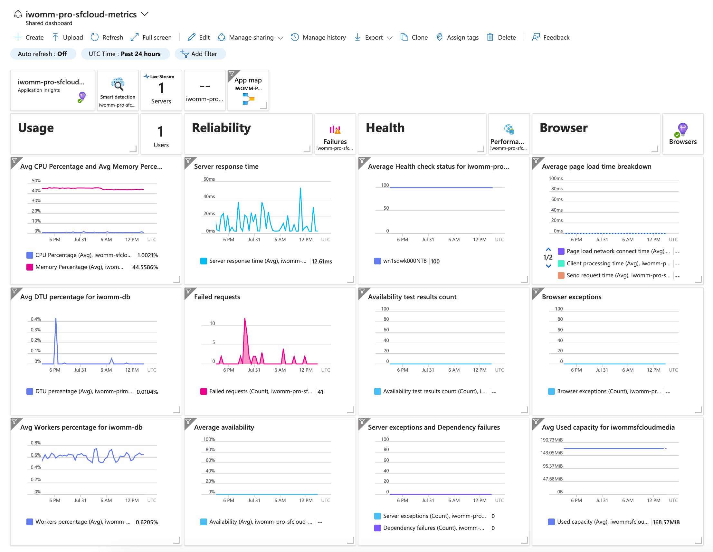Image resolution: width=713 pixels, height=552 pixels.
Task: Click the Feedback person icon
Action: tap(536, 37)
